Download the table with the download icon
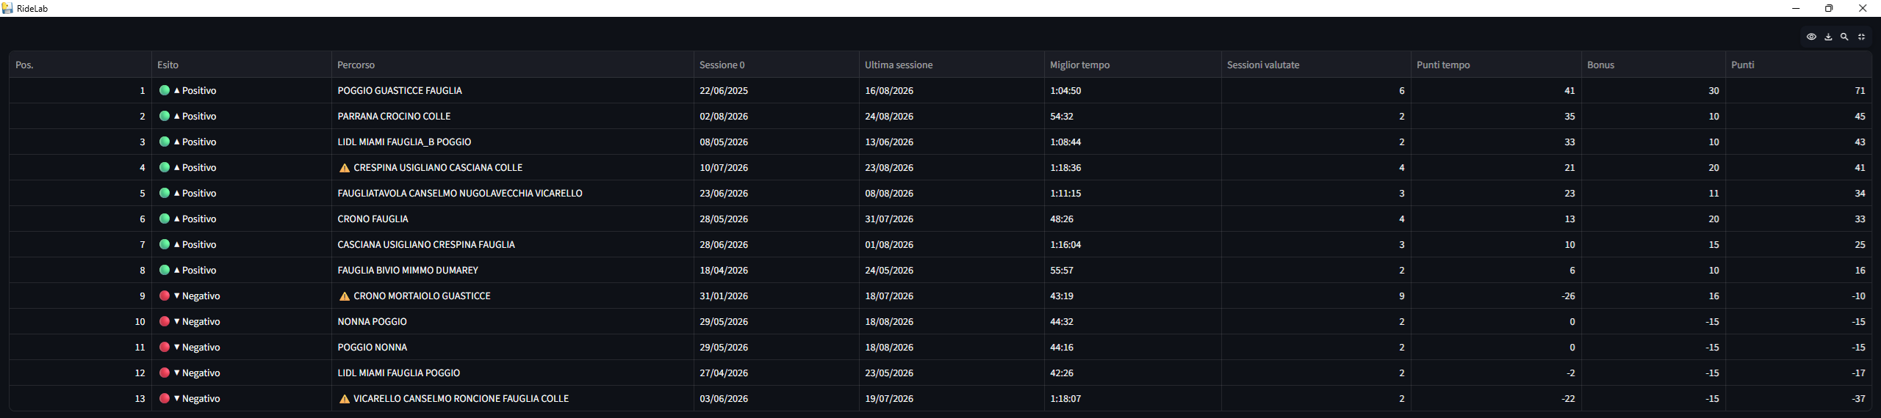 [1828, 37]
